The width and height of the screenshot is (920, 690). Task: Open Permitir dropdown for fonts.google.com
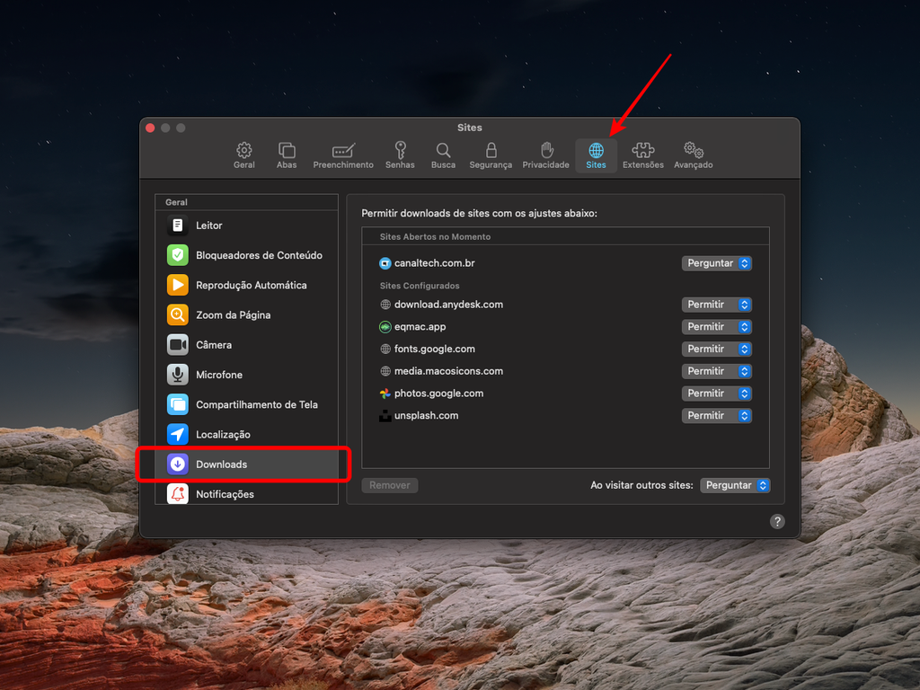click(x=716, y=349)
